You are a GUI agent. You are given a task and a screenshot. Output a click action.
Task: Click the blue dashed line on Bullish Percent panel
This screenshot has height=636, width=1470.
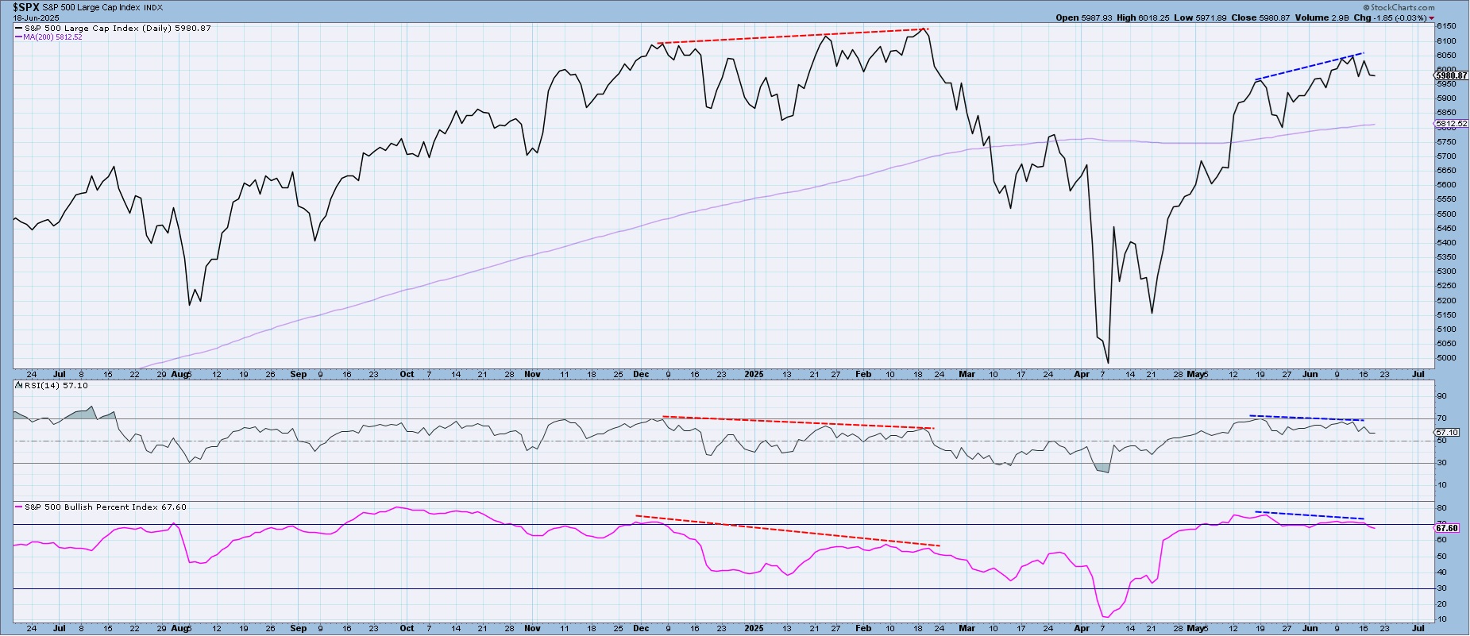click(1310, 515)
